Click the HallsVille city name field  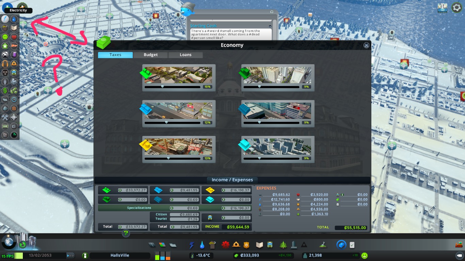tap(120, 256)
